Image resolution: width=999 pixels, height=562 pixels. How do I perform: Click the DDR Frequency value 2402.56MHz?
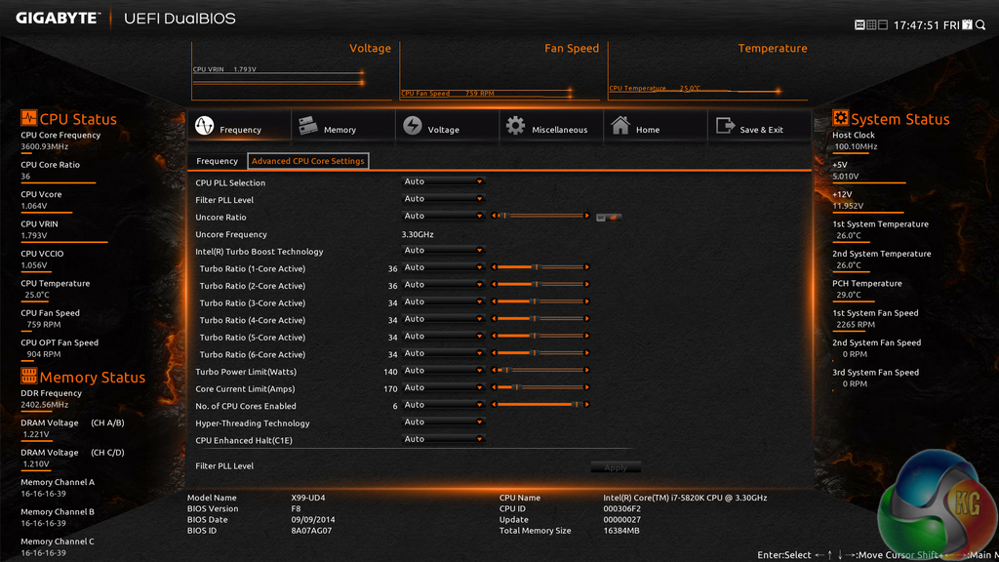(x=45, y=405)
